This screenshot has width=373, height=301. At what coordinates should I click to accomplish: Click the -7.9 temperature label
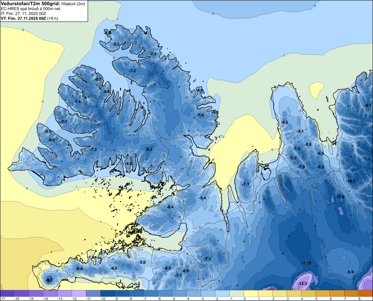[x=301, y=167]
